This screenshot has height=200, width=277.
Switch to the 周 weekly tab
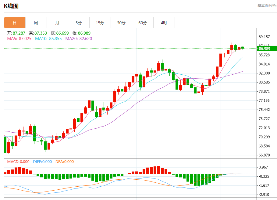coord(36,23)
